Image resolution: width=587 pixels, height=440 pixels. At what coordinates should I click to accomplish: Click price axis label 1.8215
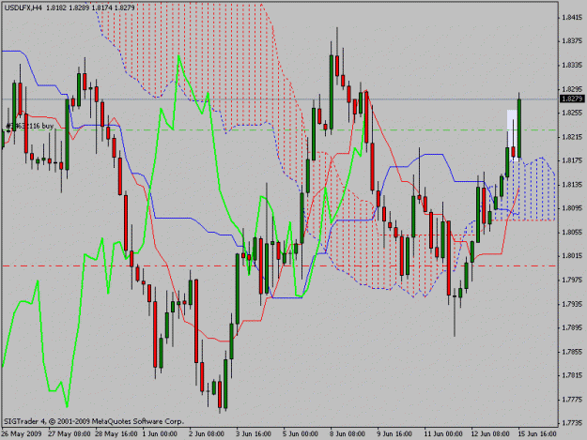[572, 137]
